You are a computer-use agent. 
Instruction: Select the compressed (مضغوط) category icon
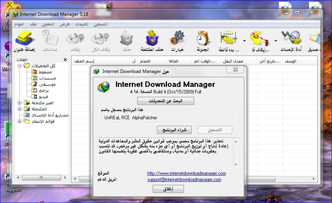pyautogui.click(x=34, y=72)
